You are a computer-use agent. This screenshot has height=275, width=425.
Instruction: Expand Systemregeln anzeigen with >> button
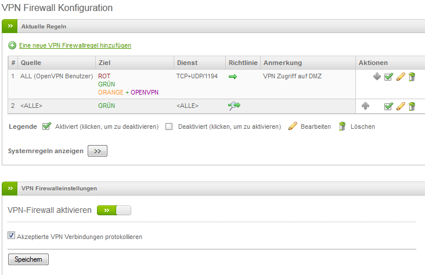click(97, 151)
